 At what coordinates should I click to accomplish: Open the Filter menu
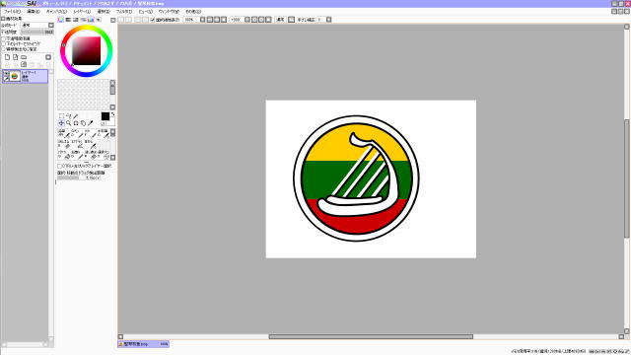pos(124,12)
